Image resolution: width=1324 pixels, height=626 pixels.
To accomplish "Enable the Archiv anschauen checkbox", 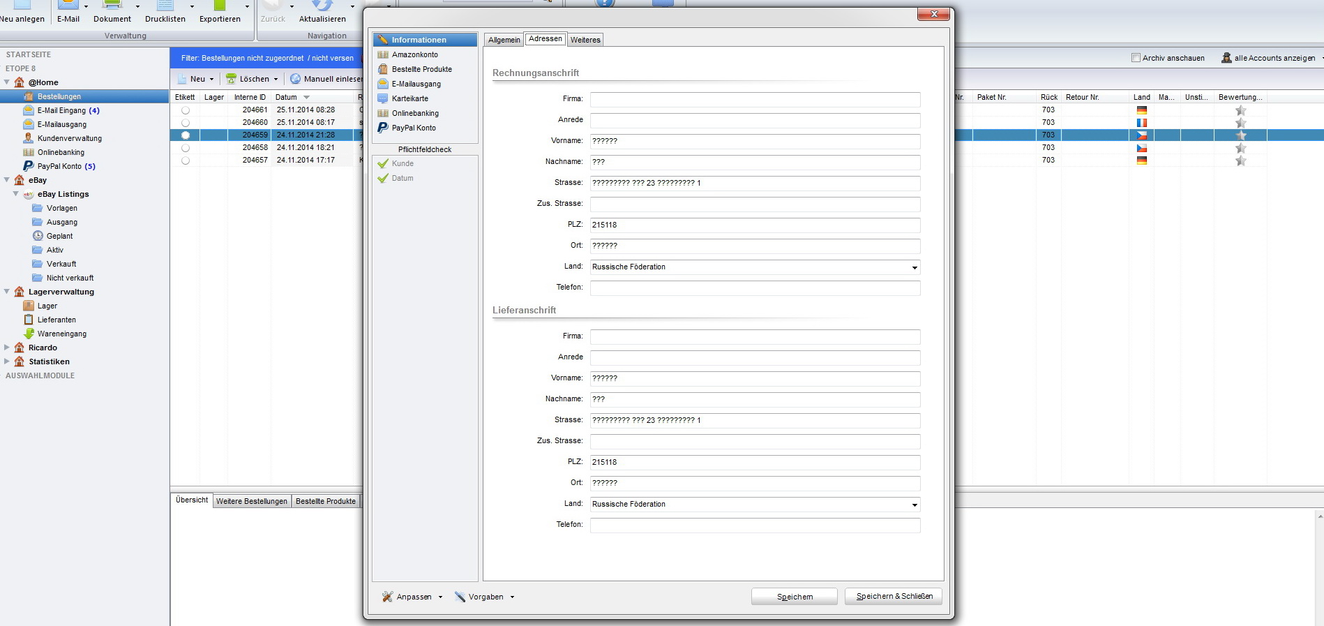I will click(1136, 58).
